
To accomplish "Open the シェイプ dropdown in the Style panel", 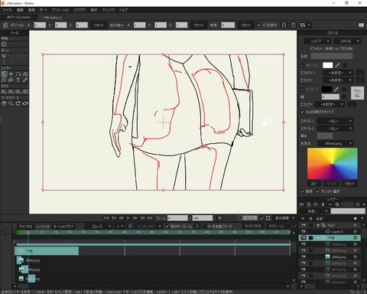I will tap(317, 41).
